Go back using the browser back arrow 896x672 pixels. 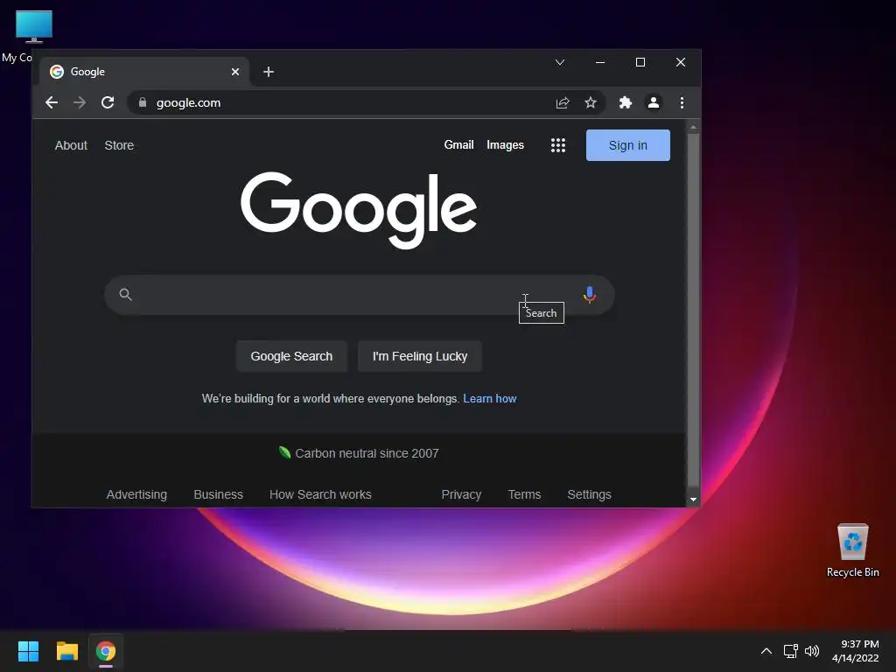pos(52,103)
